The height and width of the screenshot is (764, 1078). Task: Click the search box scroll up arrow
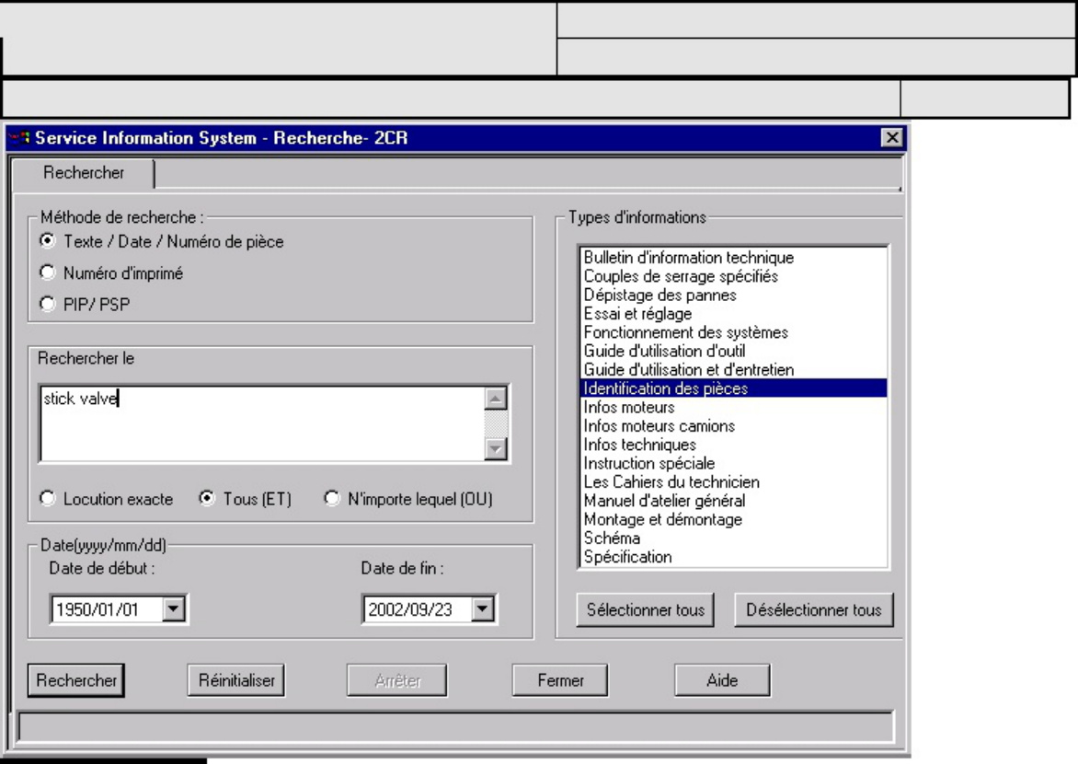pyautogui.click(x=496, y=398)
